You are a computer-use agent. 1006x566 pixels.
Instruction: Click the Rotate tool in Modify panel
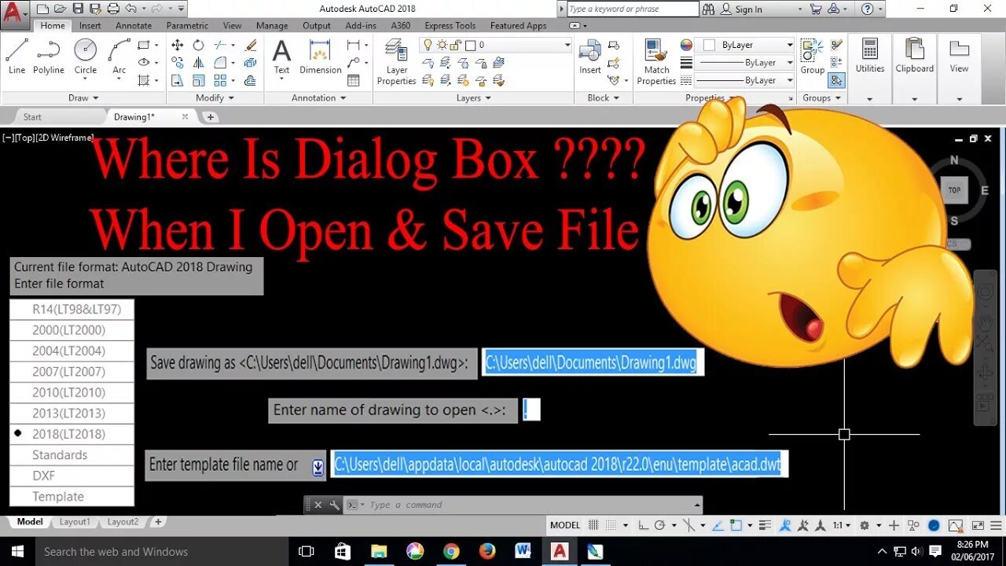point(199,45)
